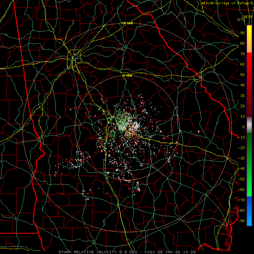Click the 0 legend value
Image resolution: width=254 pixels, height=254 pixels.
[244, 127]
